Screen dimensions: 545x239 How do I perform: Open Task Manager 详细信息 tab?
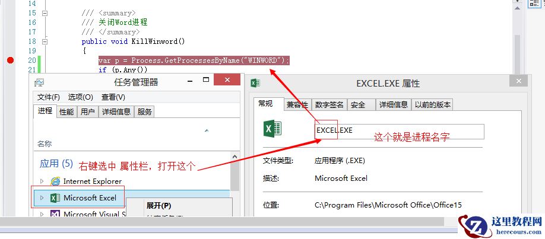[116, 111]
